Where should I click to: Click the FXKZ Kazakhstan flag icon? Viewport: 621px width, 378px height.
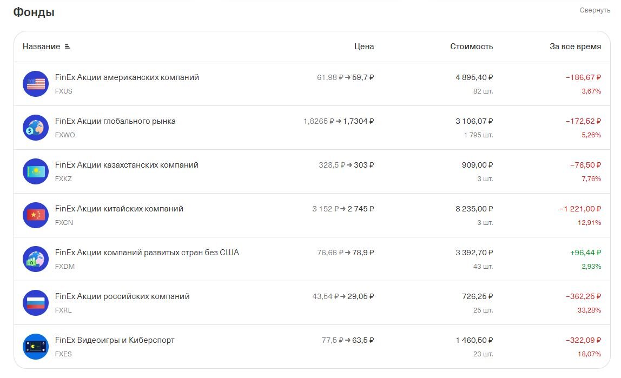click(36, 171)
